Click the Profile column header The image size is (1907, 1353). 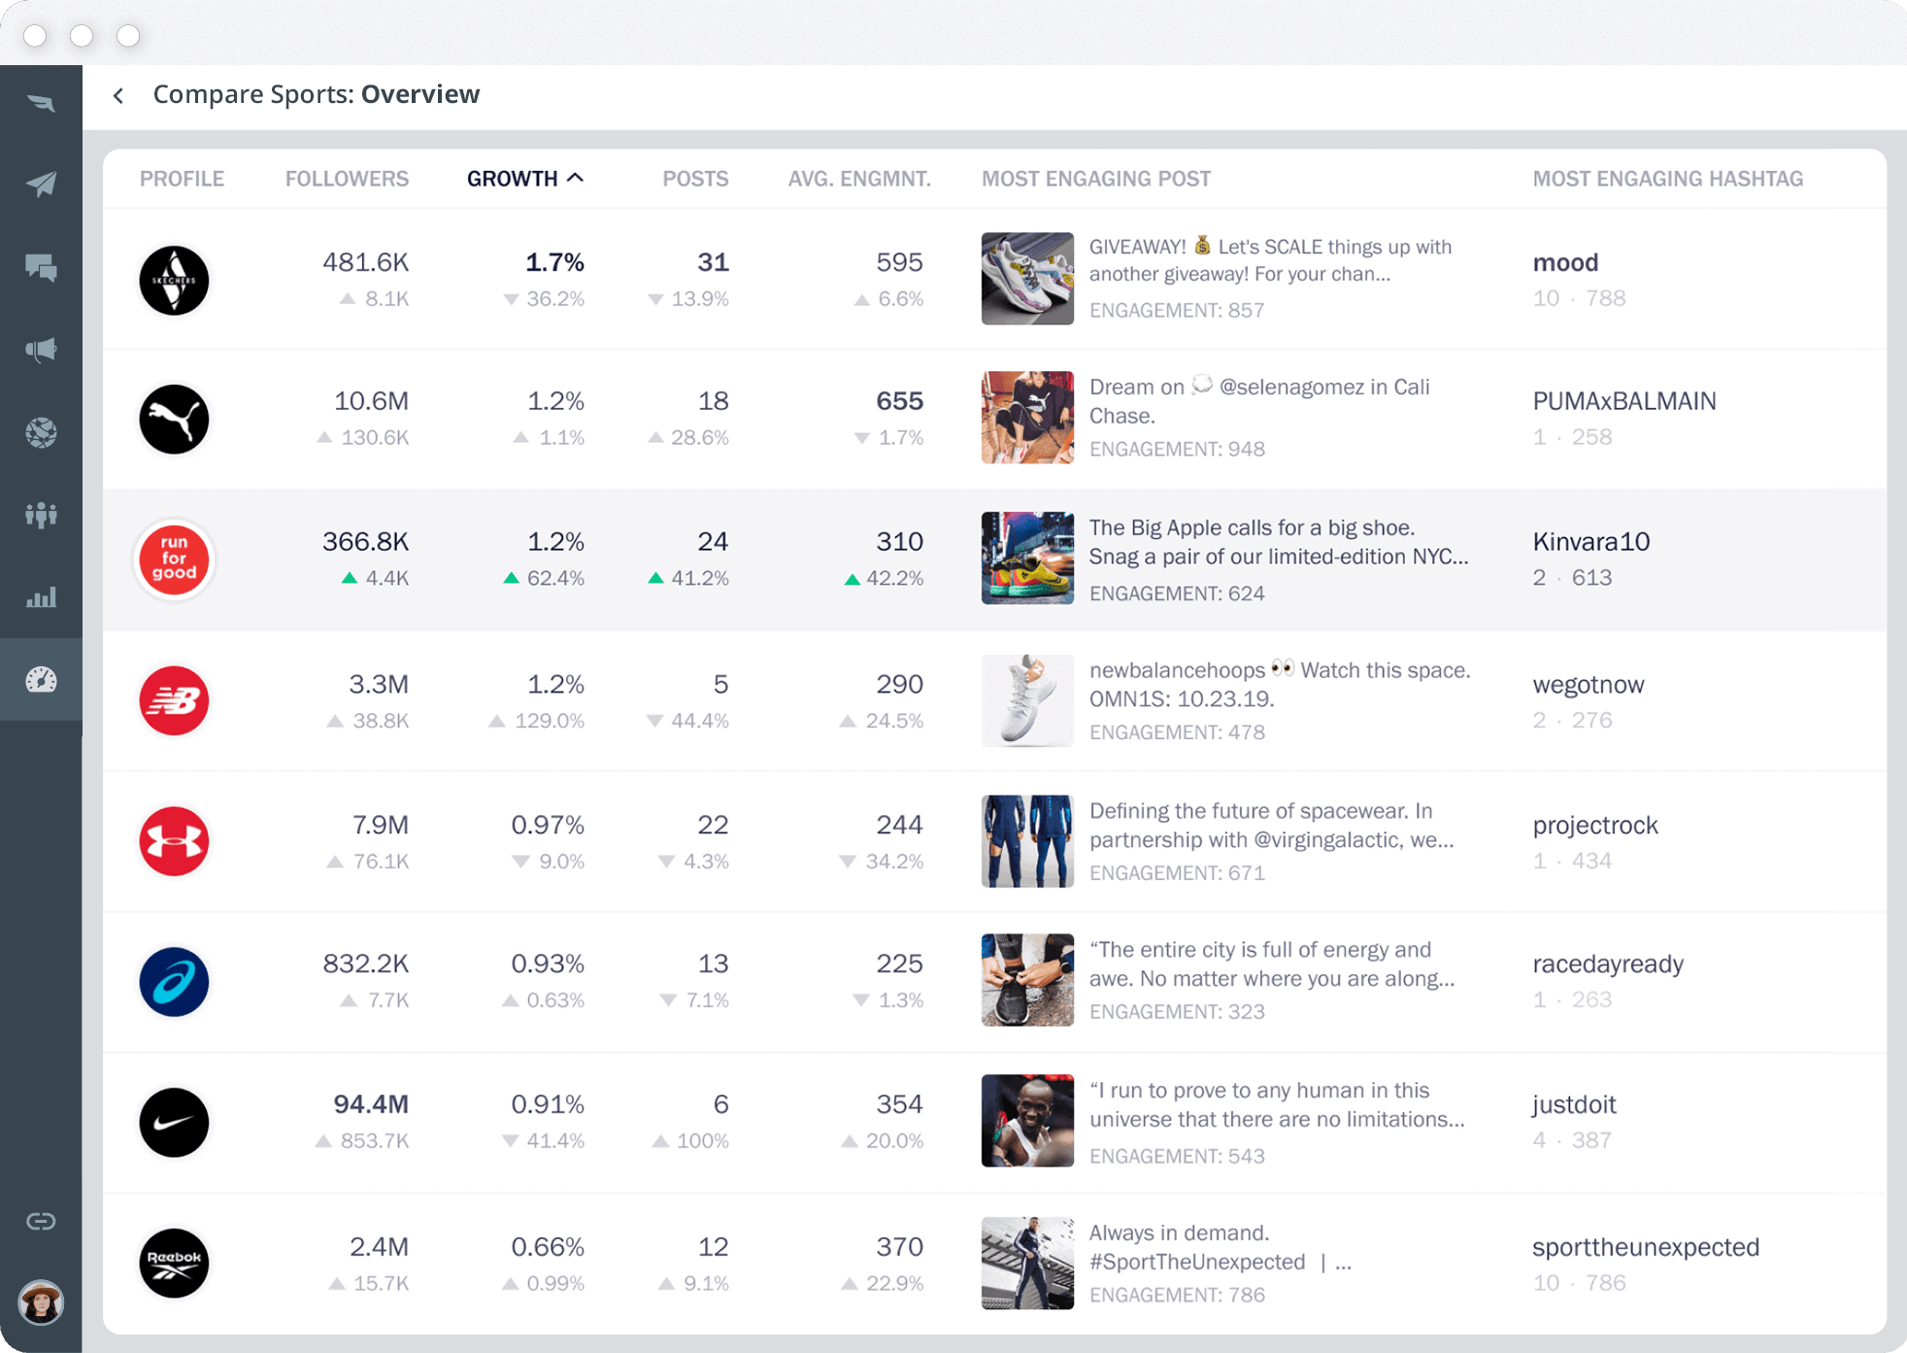(182, 179)
